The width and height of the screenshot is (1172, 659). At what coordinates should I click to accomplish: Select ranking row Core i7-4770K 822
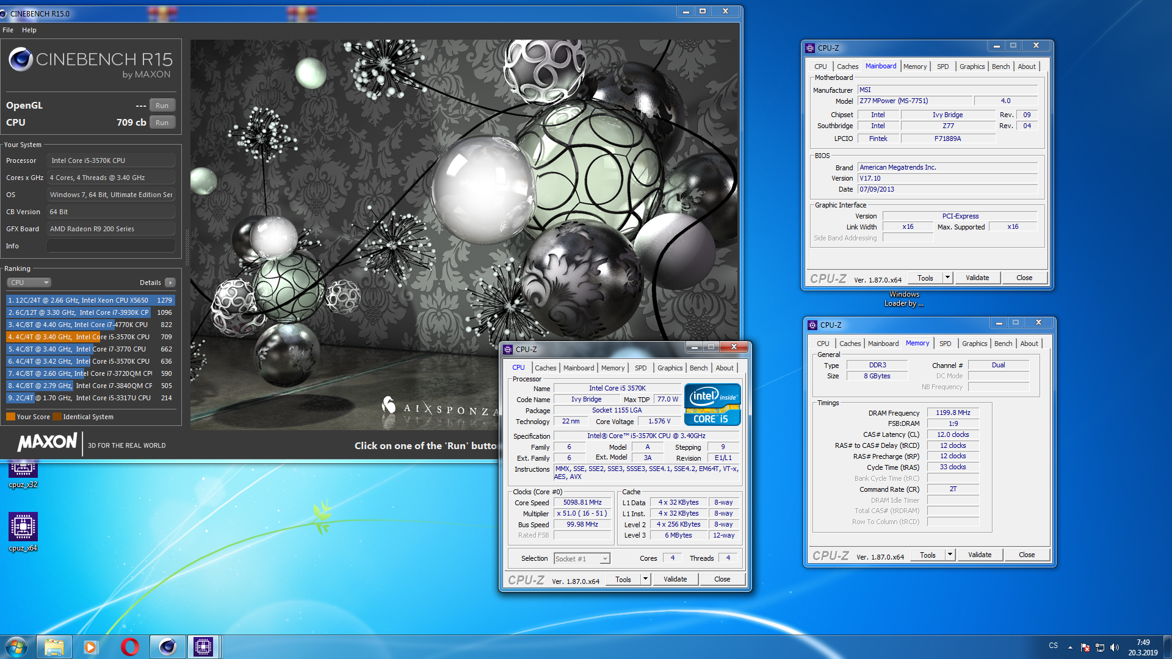pyautogui.click(x=90, y=325)
